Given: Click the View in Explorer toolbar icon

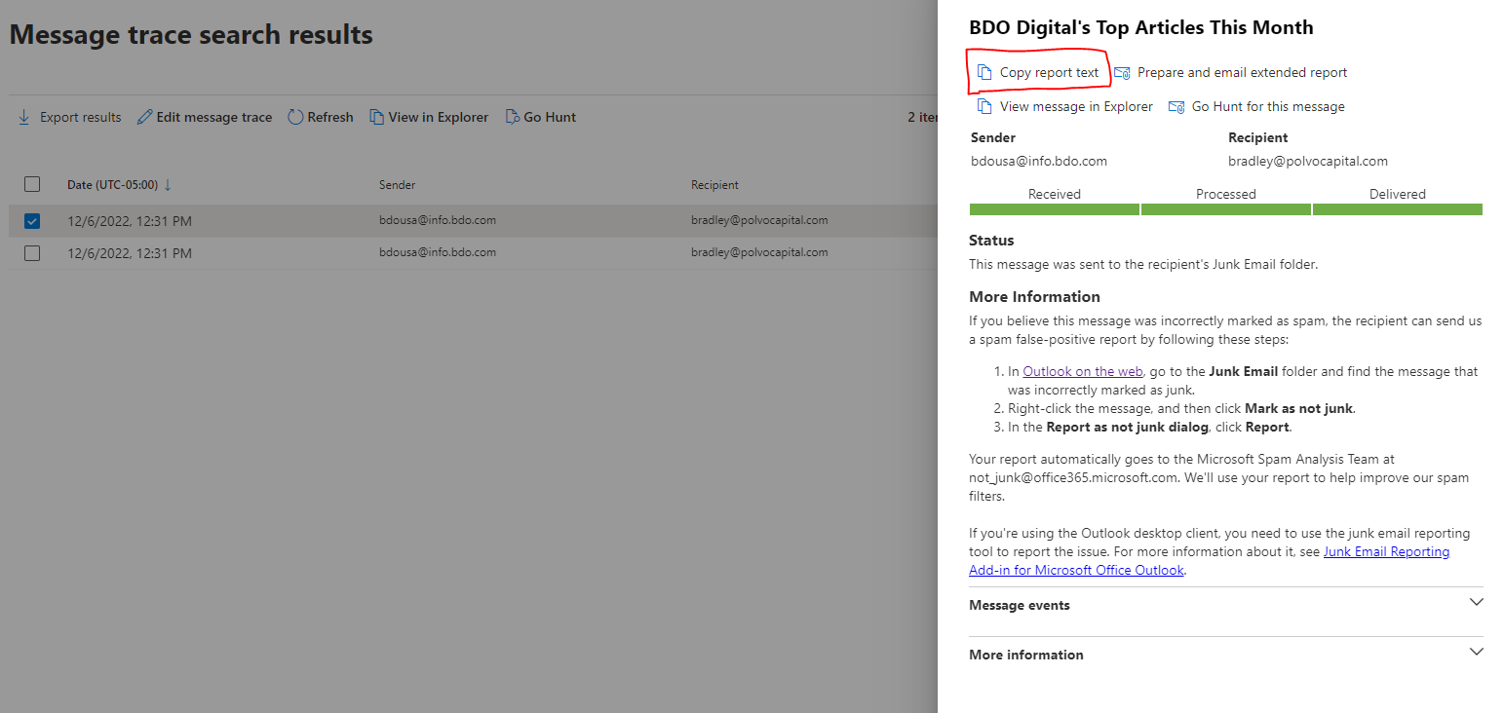Looking at the screenshot, I should tap(376, 117).
